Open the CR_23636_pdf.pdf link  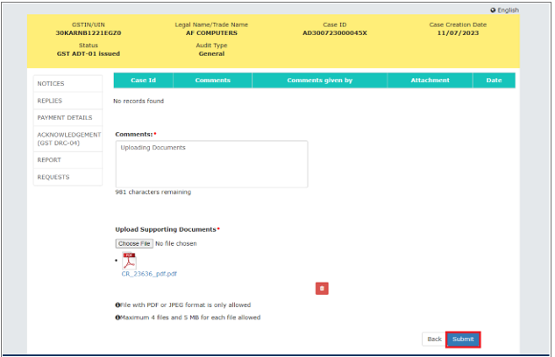pyautogui.click(x=149, y=274)
